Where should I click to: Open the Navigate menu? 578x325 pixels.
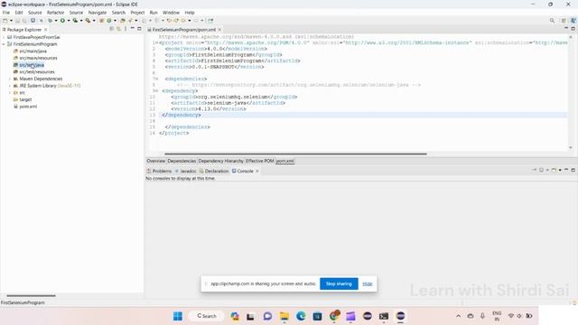(98, 13)
